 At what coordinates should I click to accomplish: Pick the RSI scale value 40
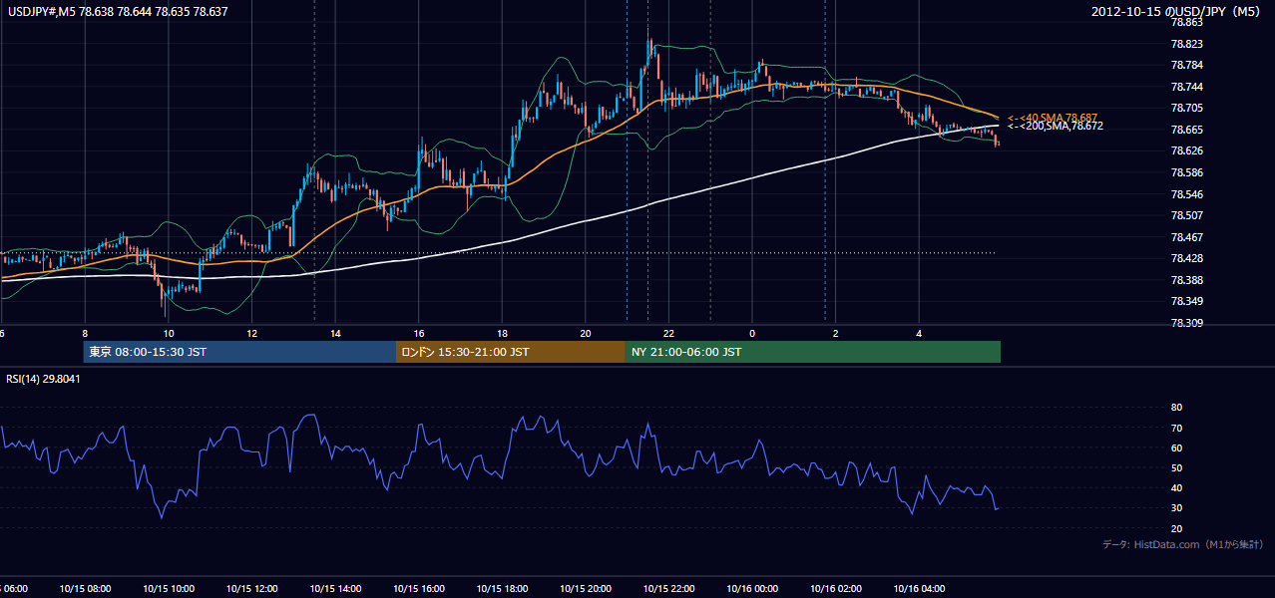(1176, 488)
